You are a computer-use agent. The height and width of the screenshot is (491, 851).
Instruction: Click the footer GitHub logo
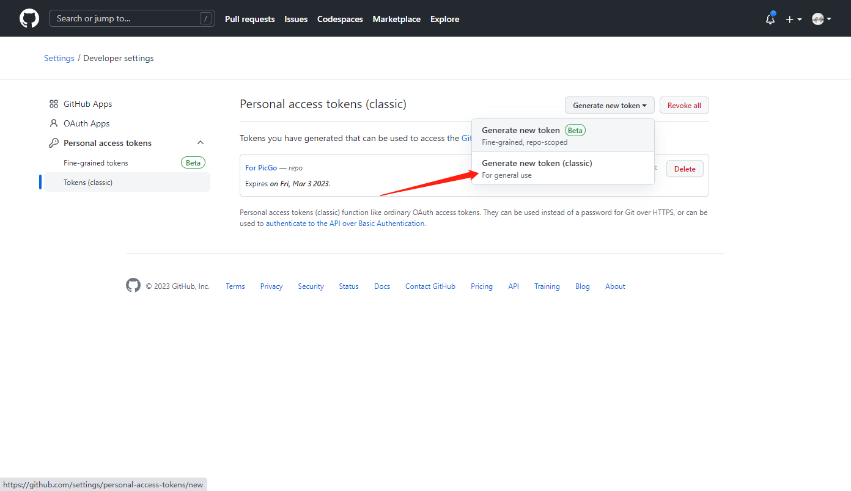coord(133,285)
